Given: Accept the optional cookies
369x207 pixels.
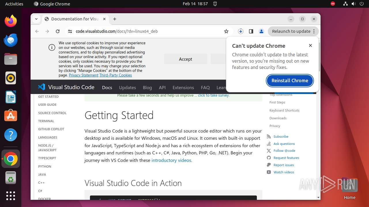Looking at the screenshot, I should pyautogui.click(x=186, y=59).
